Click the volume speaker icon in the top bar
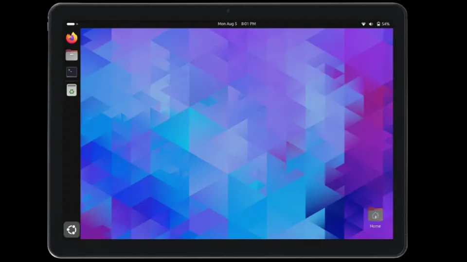This screenshot has width=467, height=262. (371, 24)
